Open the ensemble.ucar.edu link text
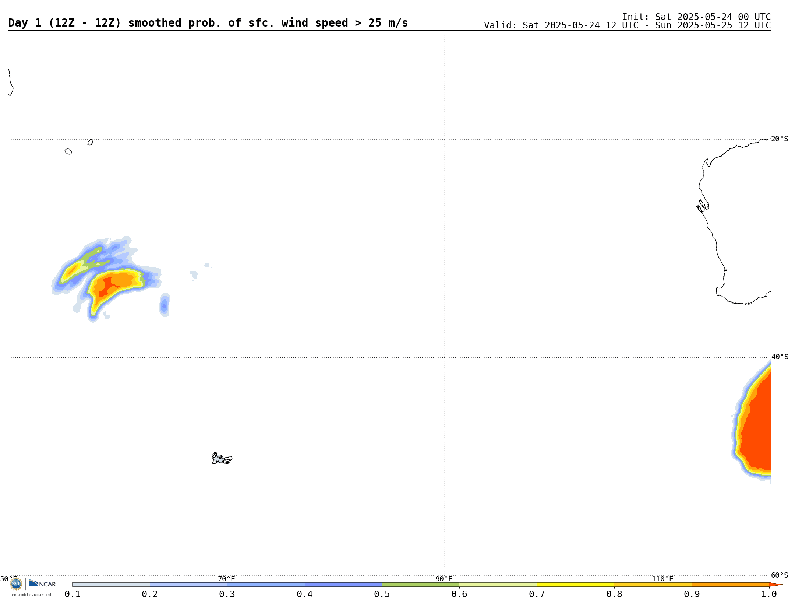Image resolution: width=795 pixels, height=599 pixels. [33, 595]
